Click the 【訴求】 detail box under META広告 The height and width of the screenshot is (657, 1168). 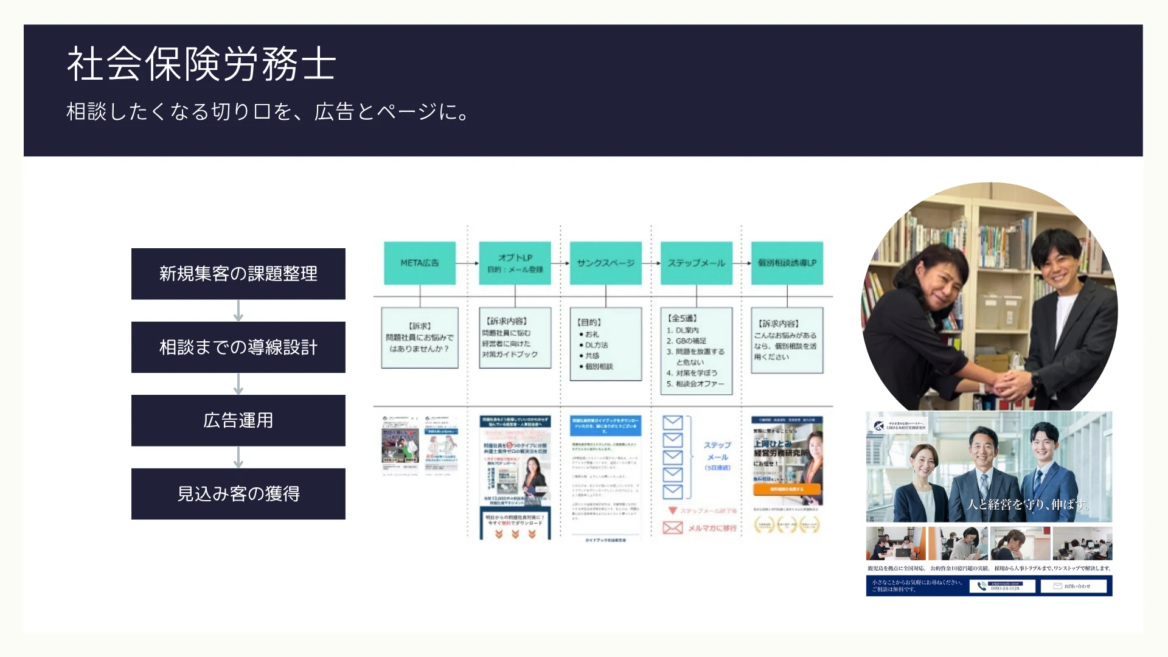click(420, 338)
